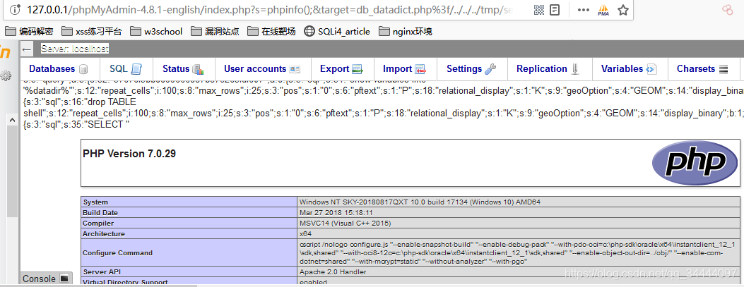
Task: Select the Server API row label
Action: pyautogui.click(x=100, y=272)
